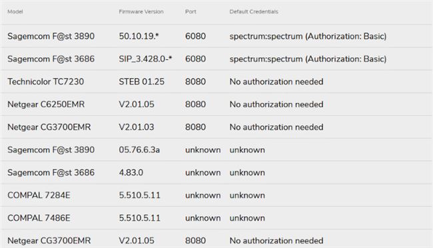Select the Sagemcom F@st 3686 4.83.0 row

click(217, 172)
